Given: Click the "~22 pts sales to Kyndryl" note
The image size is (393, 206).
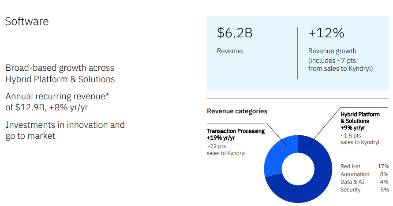Looking at the screenshot, I should click(x=226, y=150).
